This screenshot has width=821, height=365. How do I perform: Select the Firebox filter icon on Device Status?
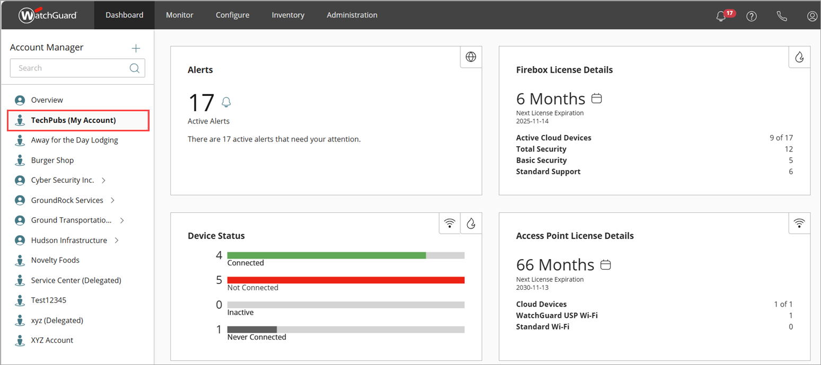tap(470, 223)
